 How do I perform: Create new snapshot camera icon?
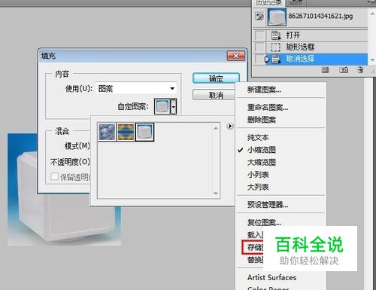point(344,70)
